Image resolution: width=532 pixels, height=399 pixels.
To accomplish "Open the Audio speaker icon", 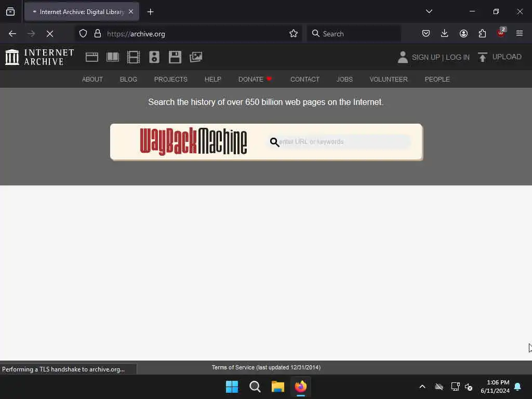I will 154,57.
